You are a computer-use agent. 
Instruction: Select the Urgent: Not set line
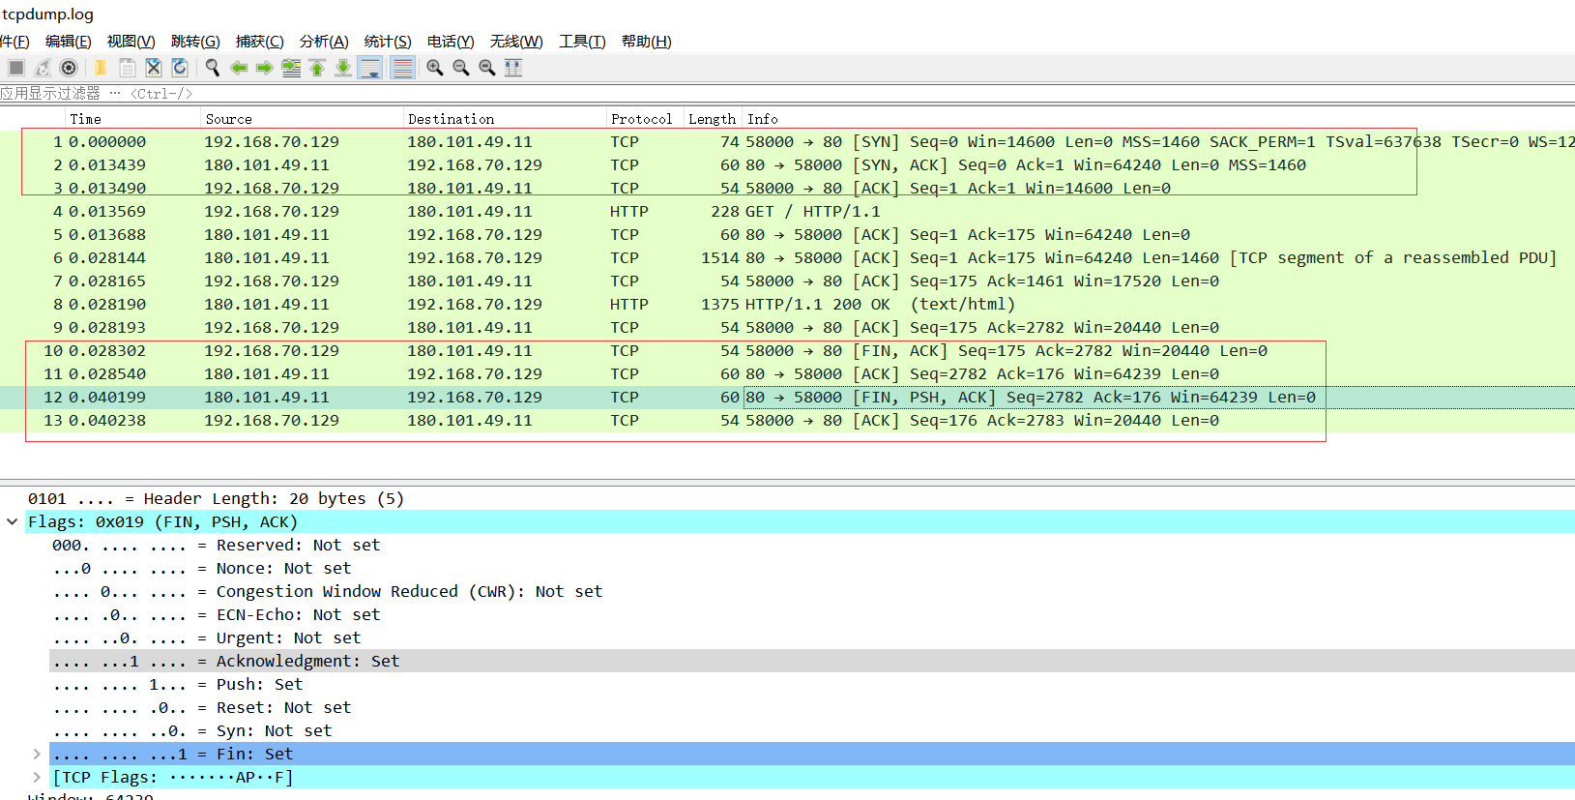pyautogui.click(x=206, y=638)
